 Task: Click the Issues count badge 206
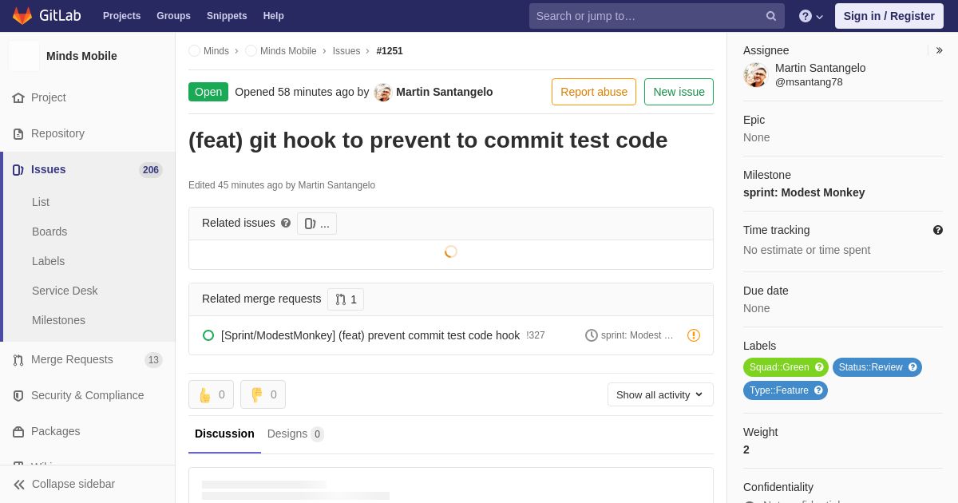(151, 170)
